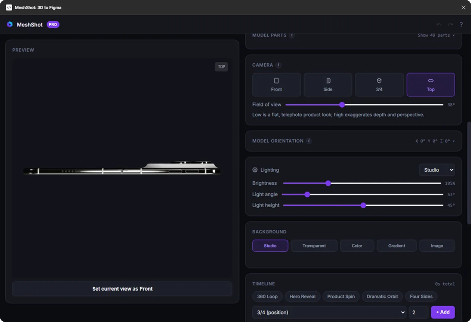Click the 38° field of view value
Image resolution: width=471 pixels, height=322 pixels.
click(x=451, y=105)
